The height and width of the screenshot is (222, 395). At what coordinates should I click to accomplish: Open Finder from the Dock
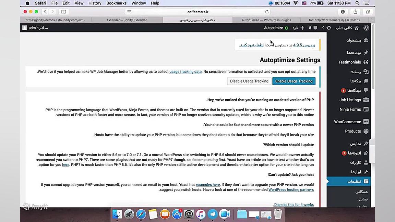pyautogui.click(x=117, y=214)
